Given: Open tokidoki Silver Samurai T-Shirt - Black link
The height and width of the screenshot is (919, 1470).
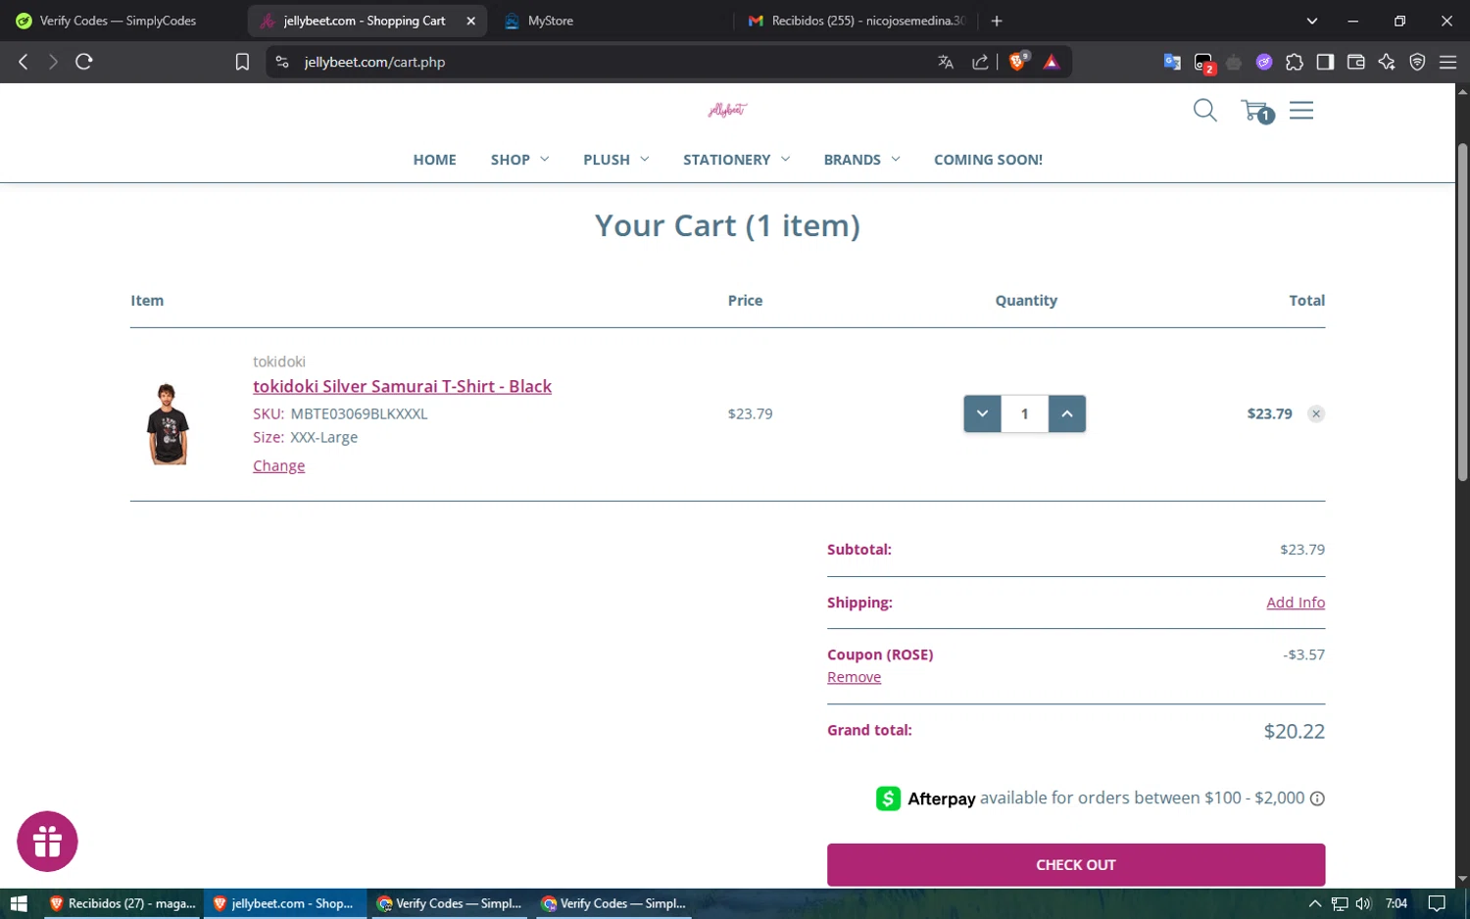Looking at the screenshot, I should (402, 386).
